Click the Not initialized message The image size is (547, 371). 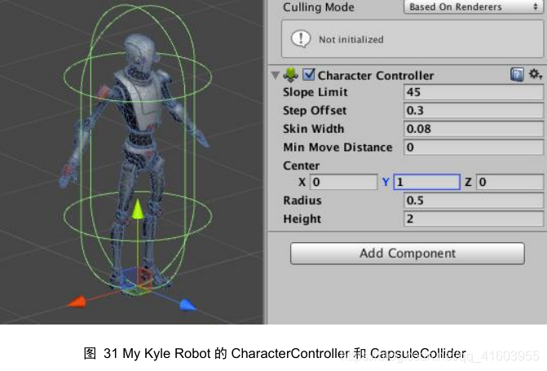351,39
